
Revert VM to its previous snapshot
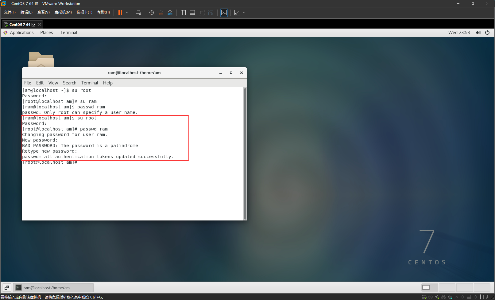(x=161, y=13)
